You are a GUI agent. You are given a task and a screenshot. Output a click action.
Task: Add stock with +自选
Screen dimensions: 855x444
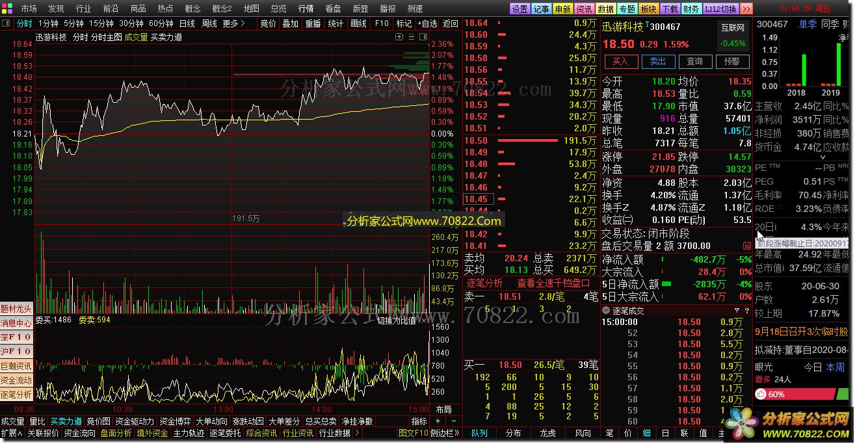[x=427, y=23]
